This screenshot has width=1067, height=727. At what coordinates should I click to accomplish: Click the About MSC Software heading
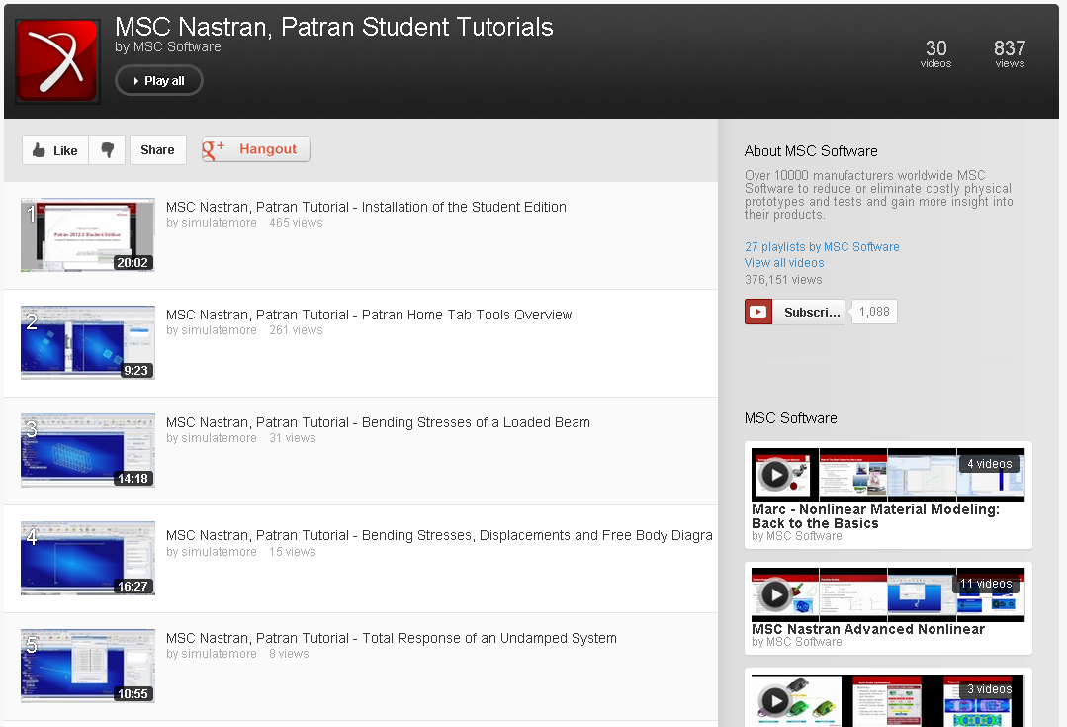pos(811,151)
